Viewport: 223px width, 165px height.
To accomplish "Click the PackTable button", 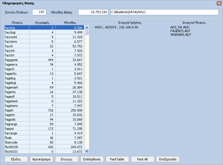I will tap(117, 159).
